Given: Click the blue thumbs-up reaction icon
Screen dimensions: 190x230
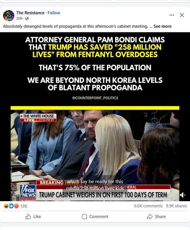Looking at the screenshot, I should [11, 206].
